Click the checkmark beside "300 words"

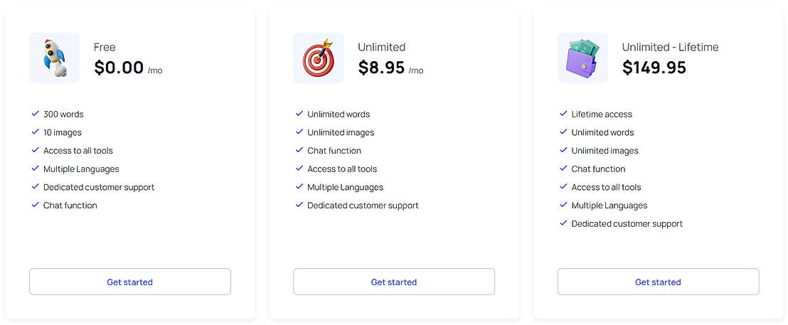coord(35,114)
